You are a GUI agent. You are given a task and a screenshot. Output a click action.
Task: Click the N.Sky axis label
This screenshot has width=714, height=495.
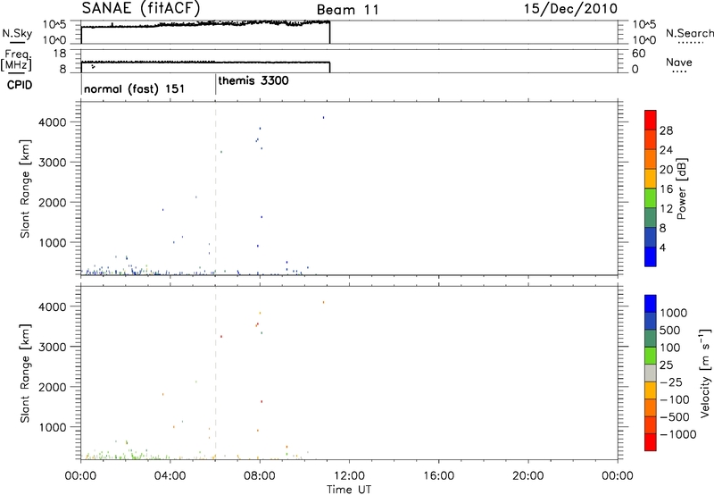(x=17, y=33)
